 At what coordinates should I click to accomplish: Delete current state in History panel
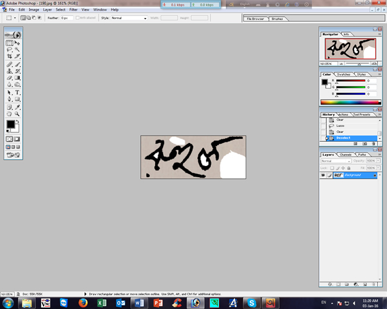point(373,144)
